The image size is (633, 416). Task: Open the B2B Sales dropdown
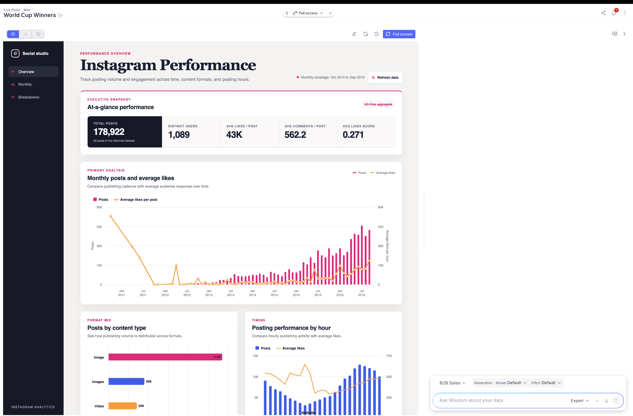(452, 383)
